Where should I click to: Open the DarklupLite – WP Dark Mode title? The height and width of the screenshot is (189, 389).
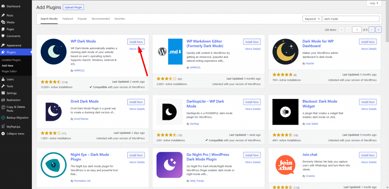tap(205, 104)
